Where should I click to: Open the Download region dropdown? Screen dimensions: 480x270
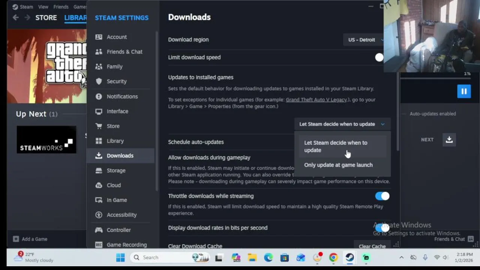(364, 40)
